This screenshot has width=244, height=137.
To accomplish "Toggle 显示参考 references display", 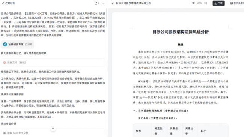I will click(237, 3).
